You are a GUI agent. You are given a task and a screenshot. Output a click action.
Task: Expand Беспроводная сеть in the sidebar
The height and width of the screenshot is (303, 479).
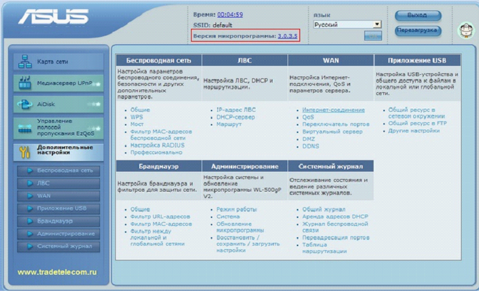pyautogui.click(x=65, y=171)
